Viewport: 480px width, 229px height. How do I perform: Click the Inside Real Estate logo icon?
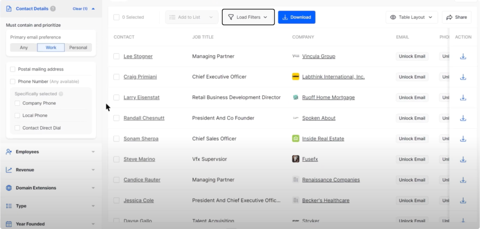tap(296, 139)
